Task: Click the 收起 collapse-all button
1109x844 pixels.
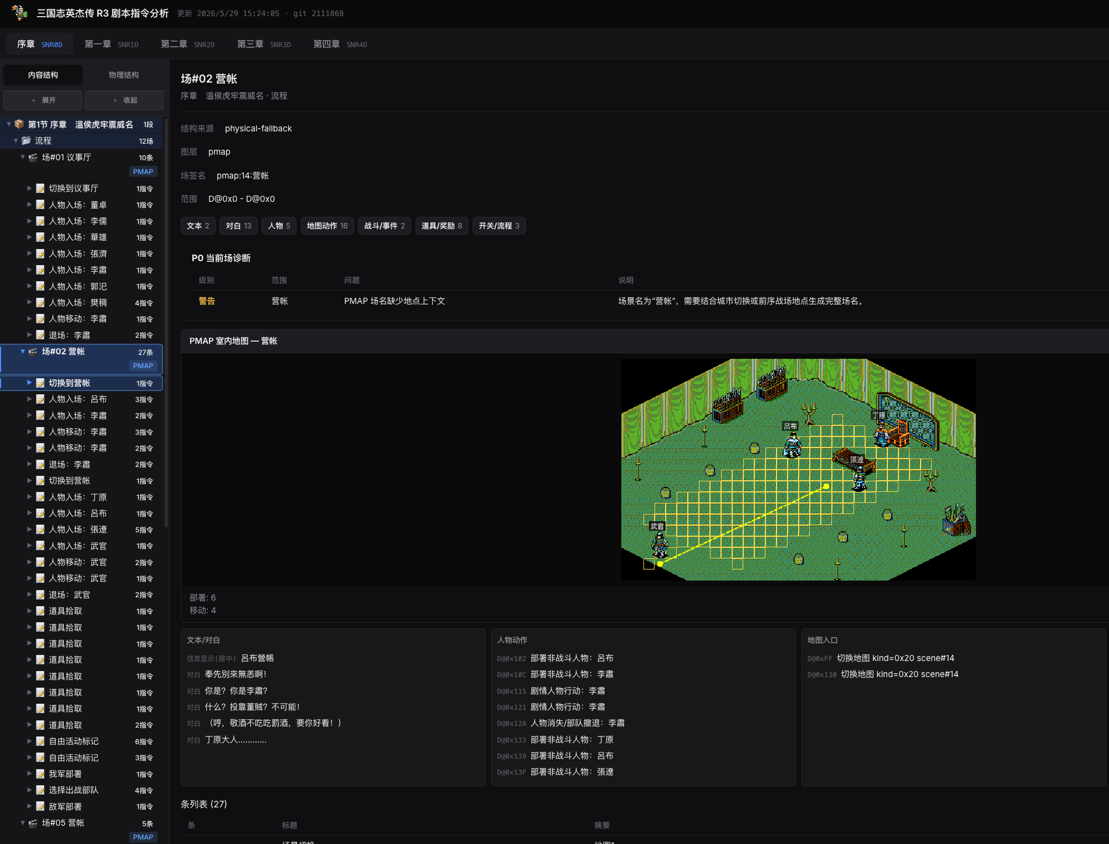Action: (x=124, y=100)
